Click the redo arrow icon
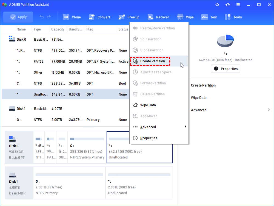 click(x=49, y=17)
